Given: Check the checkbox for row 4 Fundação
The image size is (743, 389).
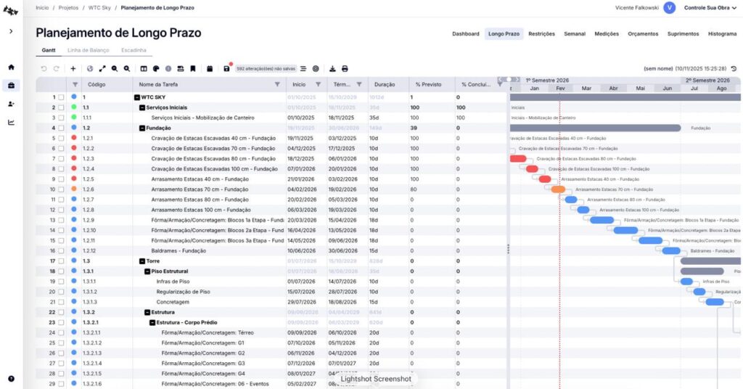Looking at the screenshot, I should (62, 128).
